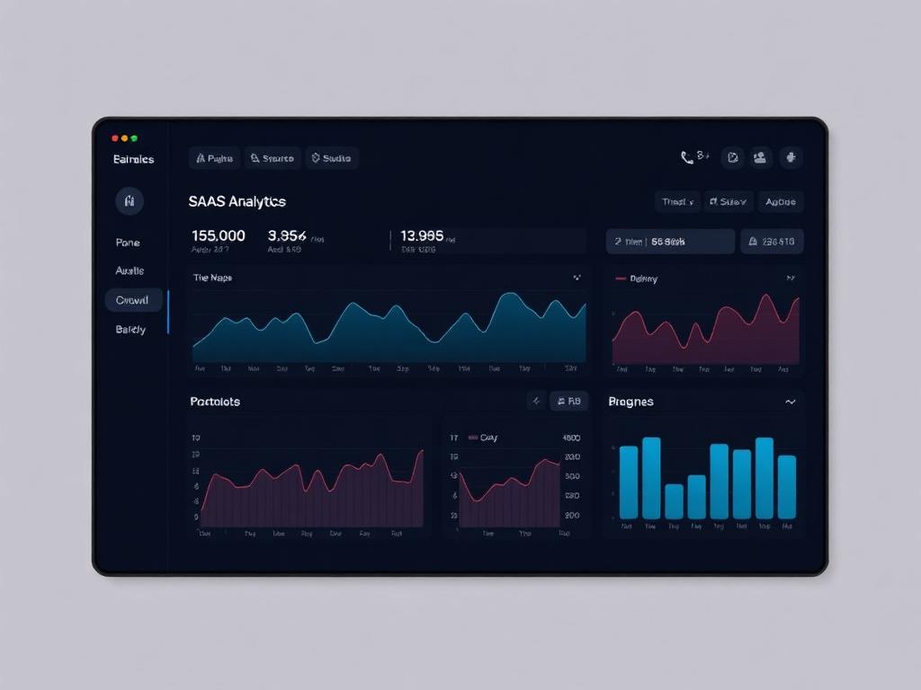Expand the Bragnes panel chevron
This screenshot has width=921, height=690.
pos(791,402)
